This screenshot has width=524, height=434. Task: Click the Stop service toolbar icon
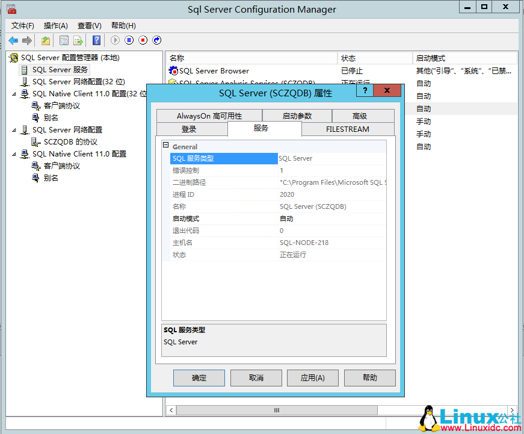pos(142,40)
